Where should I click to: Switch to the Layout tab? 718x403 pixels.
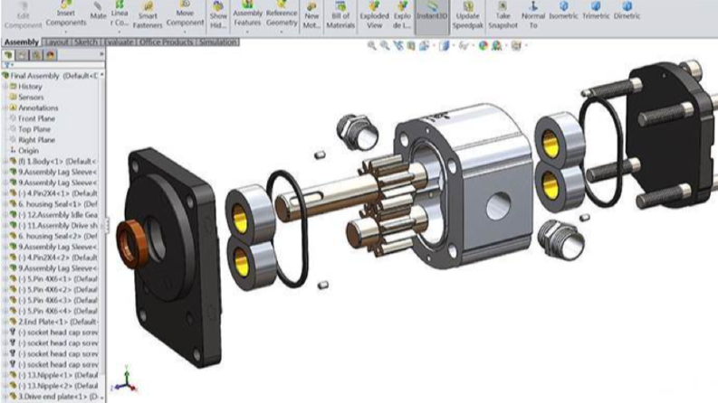[x=56, y=42]
